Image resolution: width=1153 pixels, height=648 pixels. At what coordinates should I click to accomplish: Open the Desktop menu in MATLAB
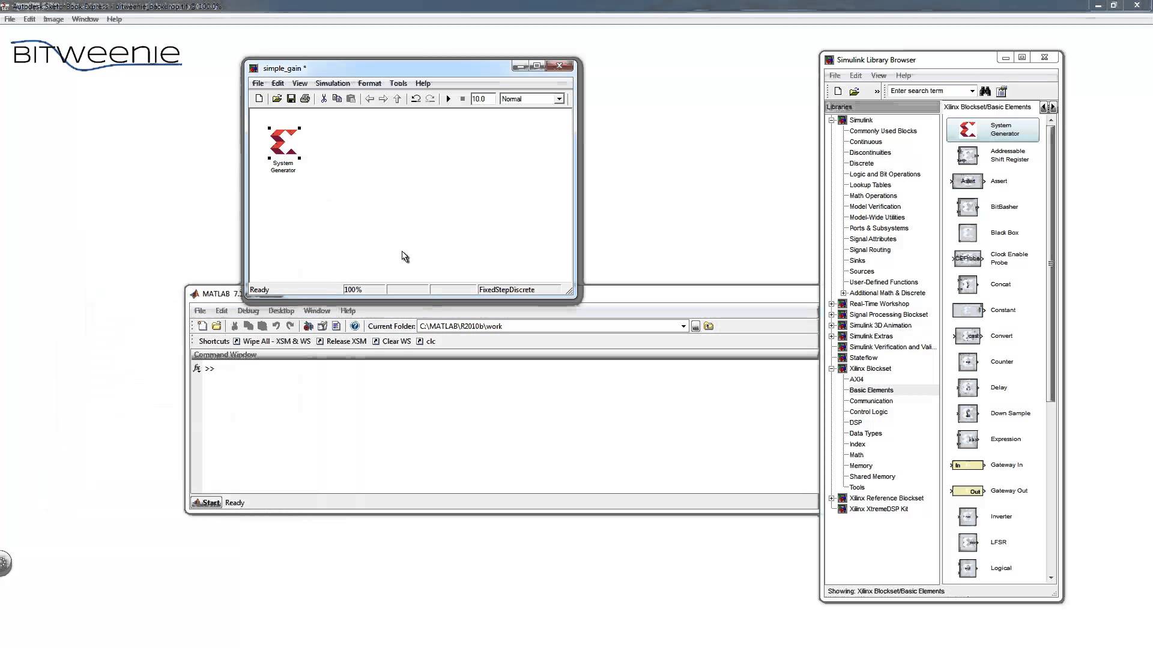[x=281, y=310]
